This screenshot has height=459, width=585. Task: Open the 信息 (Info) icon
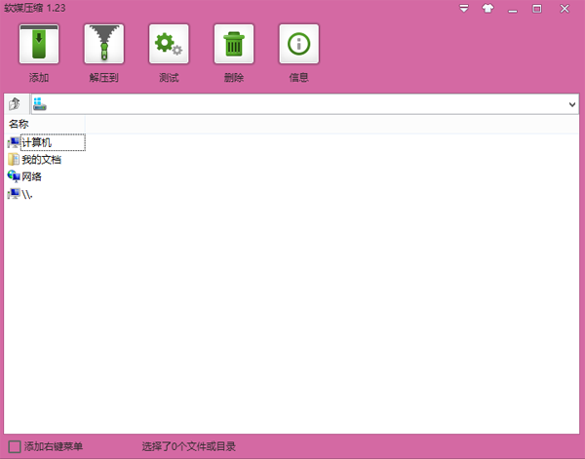point(298,44)
